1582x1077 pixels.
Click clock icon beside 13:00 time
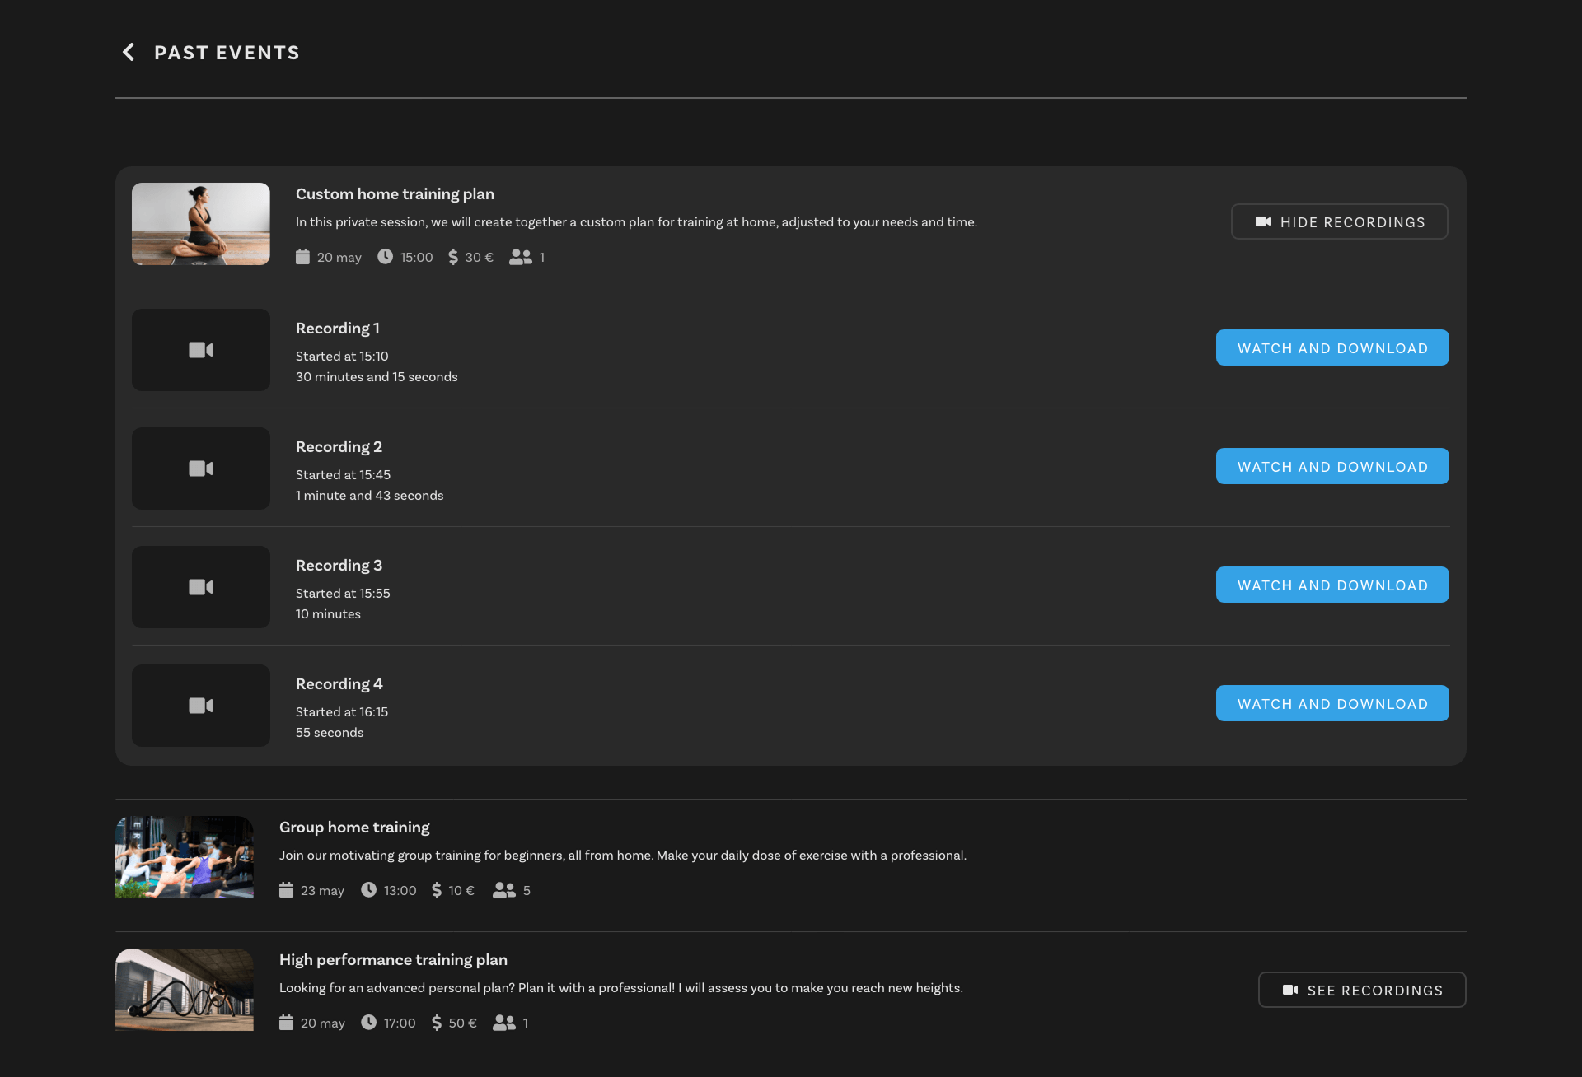368,890
